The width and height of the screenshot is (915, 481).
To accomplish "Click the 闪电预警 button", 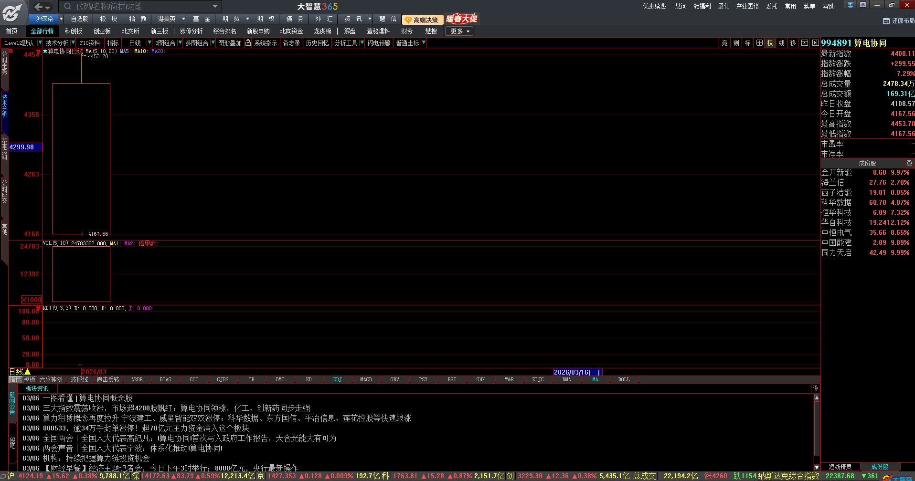I will [379, 43].
